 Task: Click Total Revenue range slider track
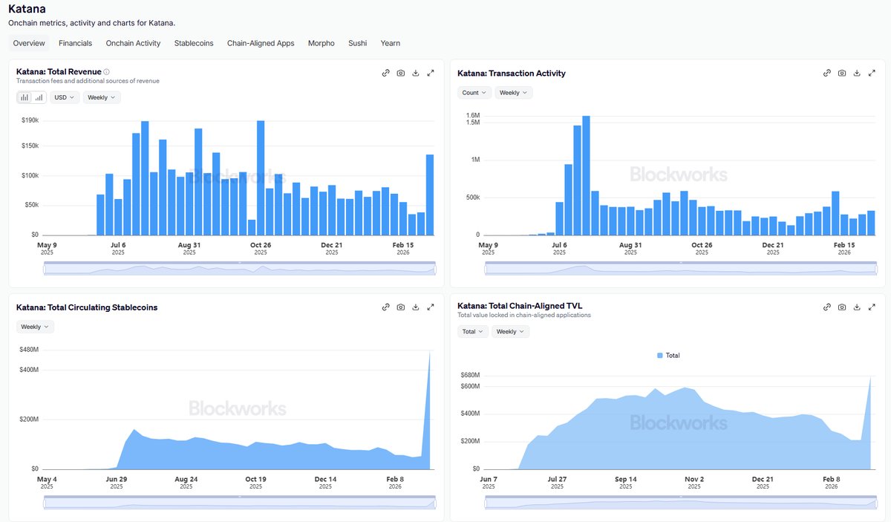coord(239,269)
